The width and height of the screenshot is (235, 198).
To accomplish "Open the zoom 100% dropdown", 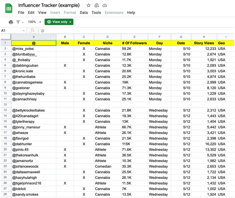I will pos(34,22).
